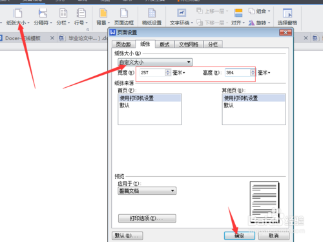Switch to the 毕业论文 document tab
Viewport: 323px width, 242px height.
pos(83,38)
